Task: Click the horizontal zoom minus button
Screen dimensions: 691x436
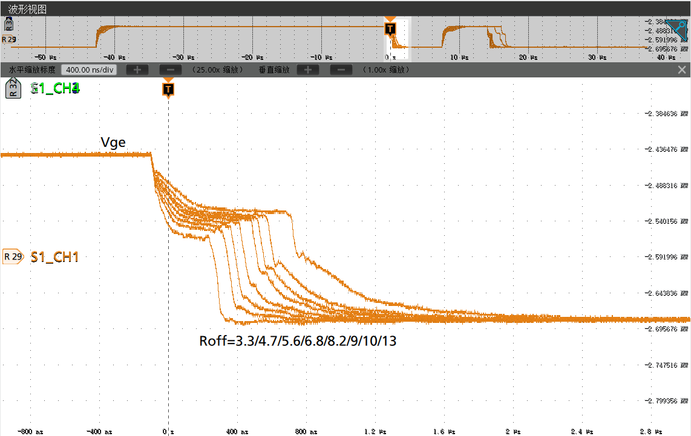Action: [170, 70]
